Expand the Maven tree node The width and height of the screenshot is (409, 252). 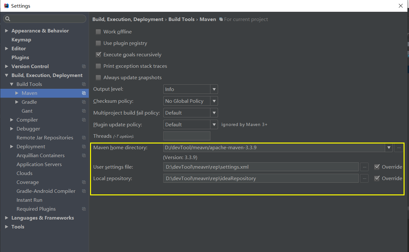(x=17, y=93)
